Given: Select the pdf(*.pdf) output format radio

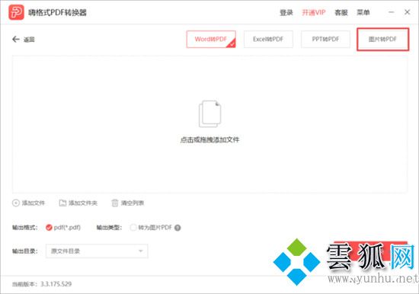Looking at the screenshot, I should tap(49, 228).
